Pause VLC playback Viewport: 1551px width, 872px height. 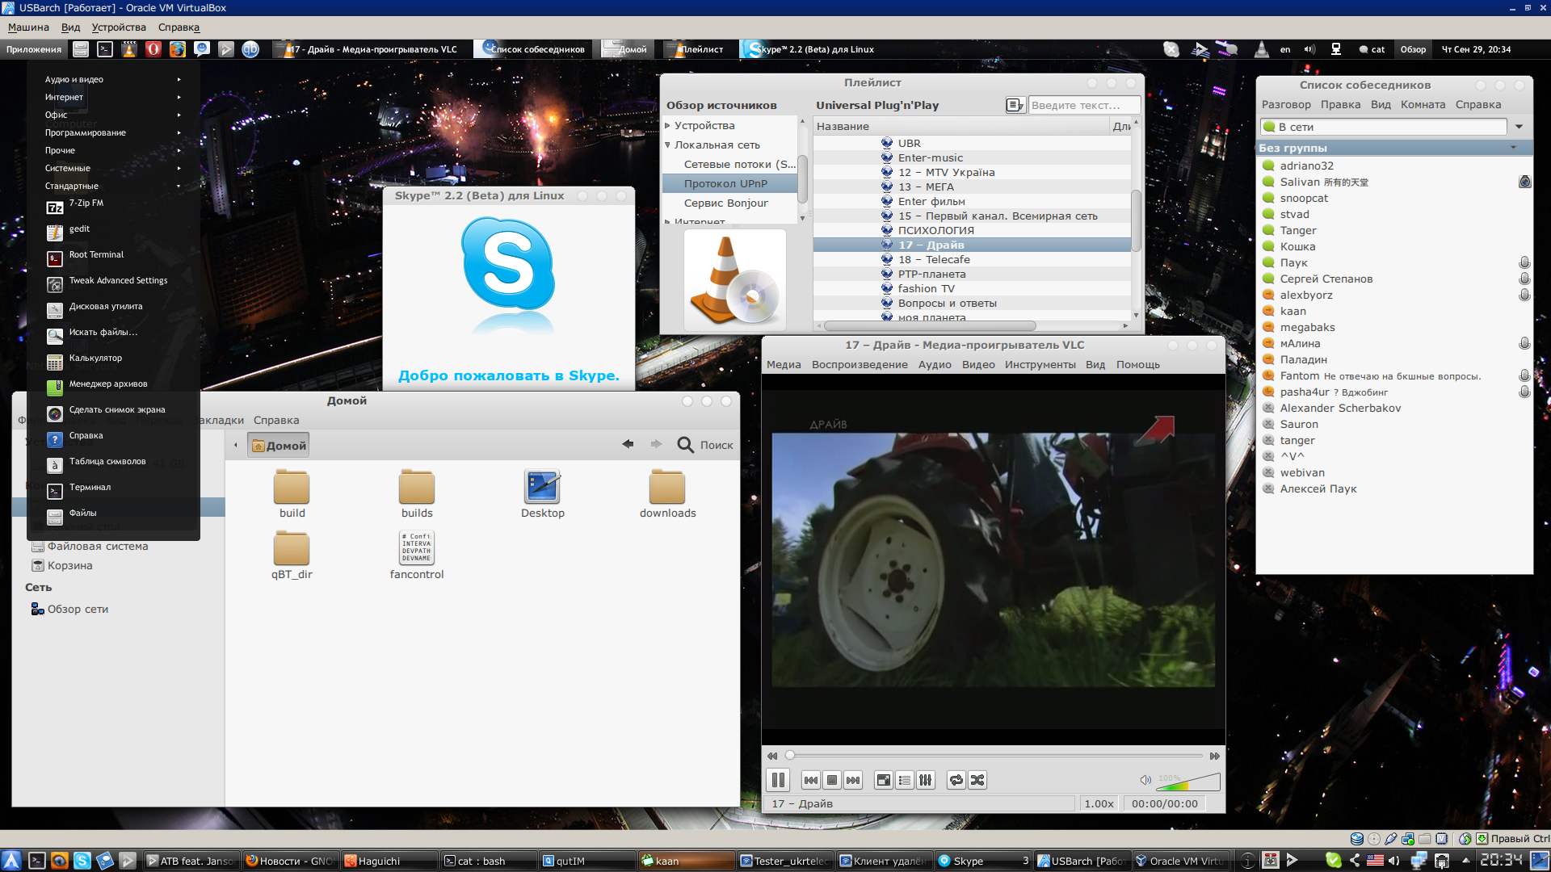777,780
